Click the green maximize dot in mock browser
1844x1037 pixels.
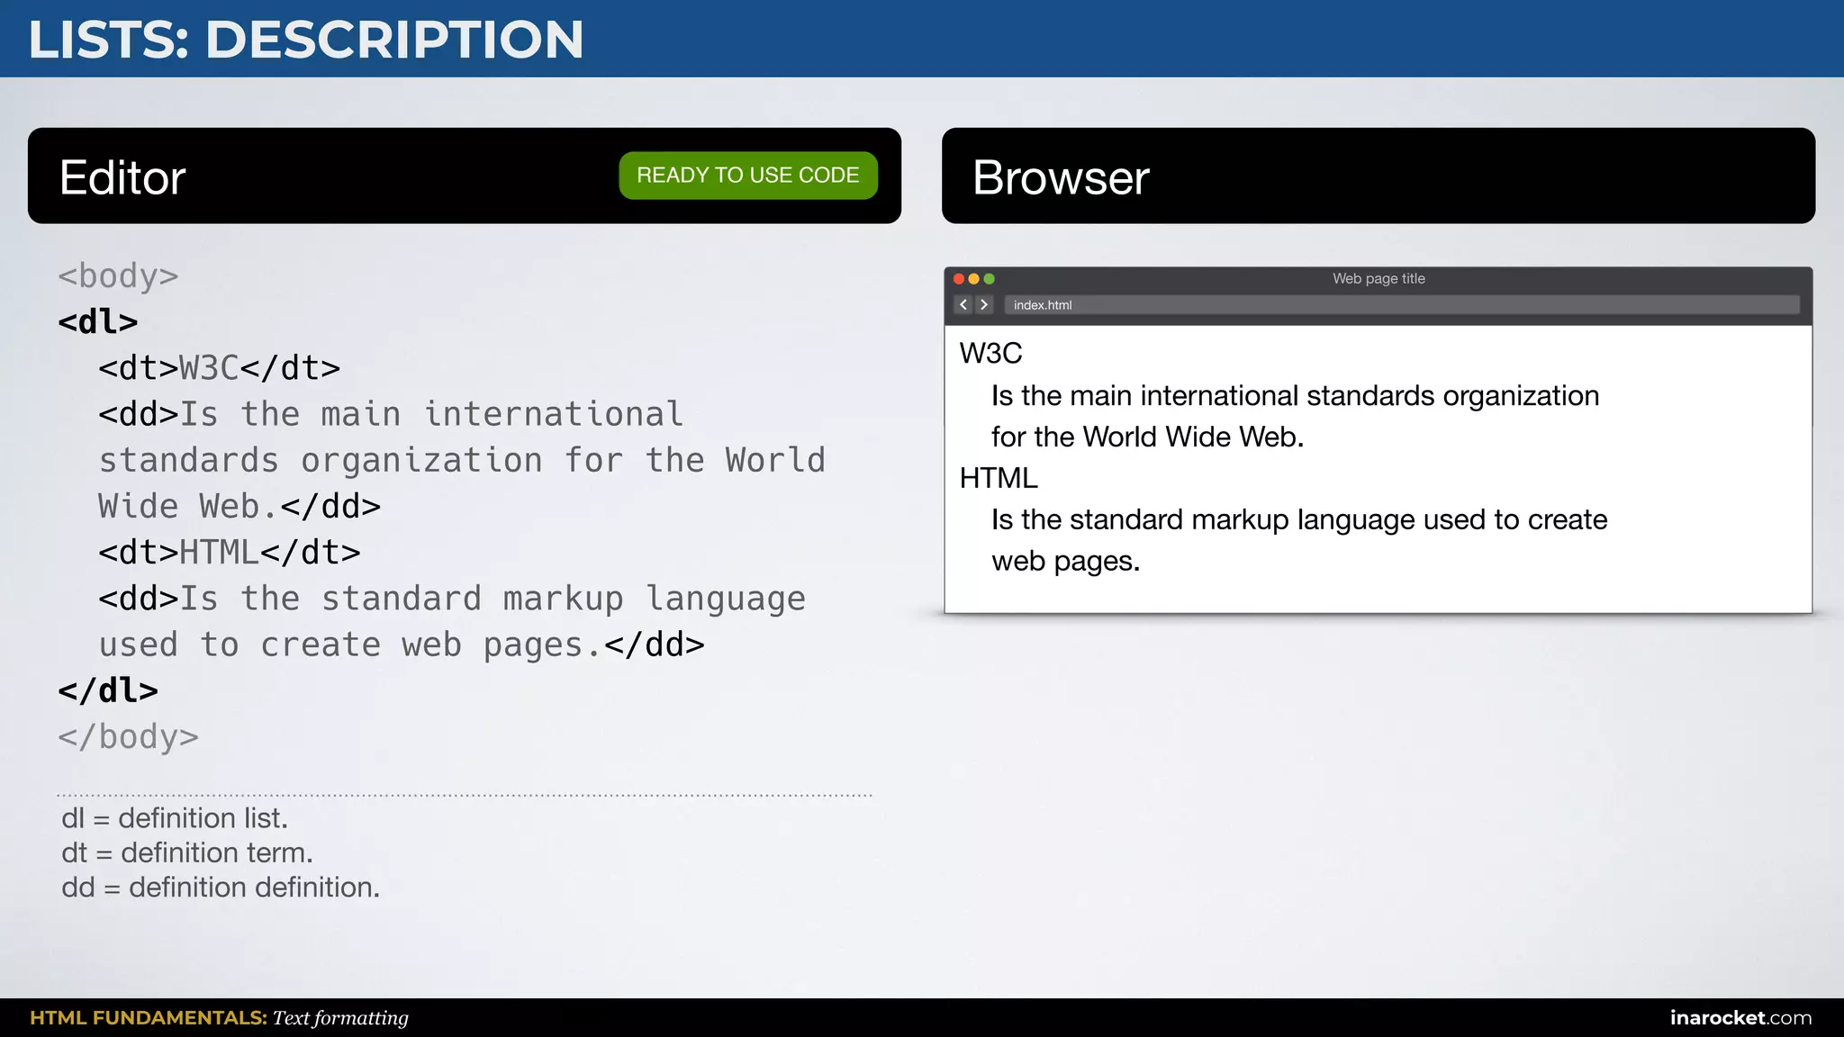point(990,279)
